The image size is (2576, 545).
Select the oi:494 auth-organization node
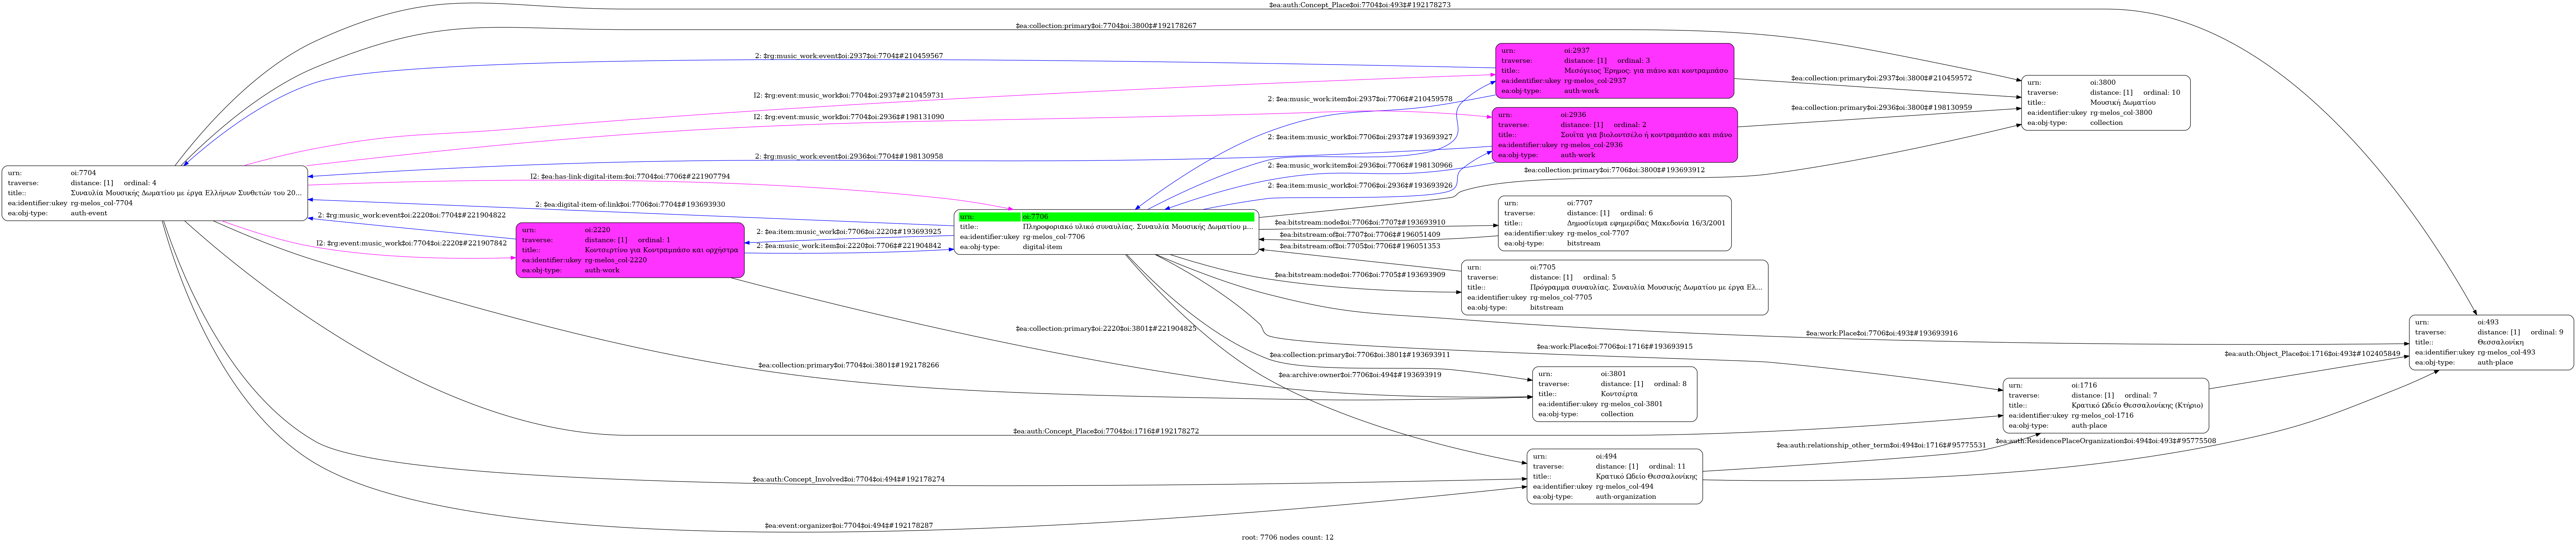pyautogui.click(x=1614, y=476)
